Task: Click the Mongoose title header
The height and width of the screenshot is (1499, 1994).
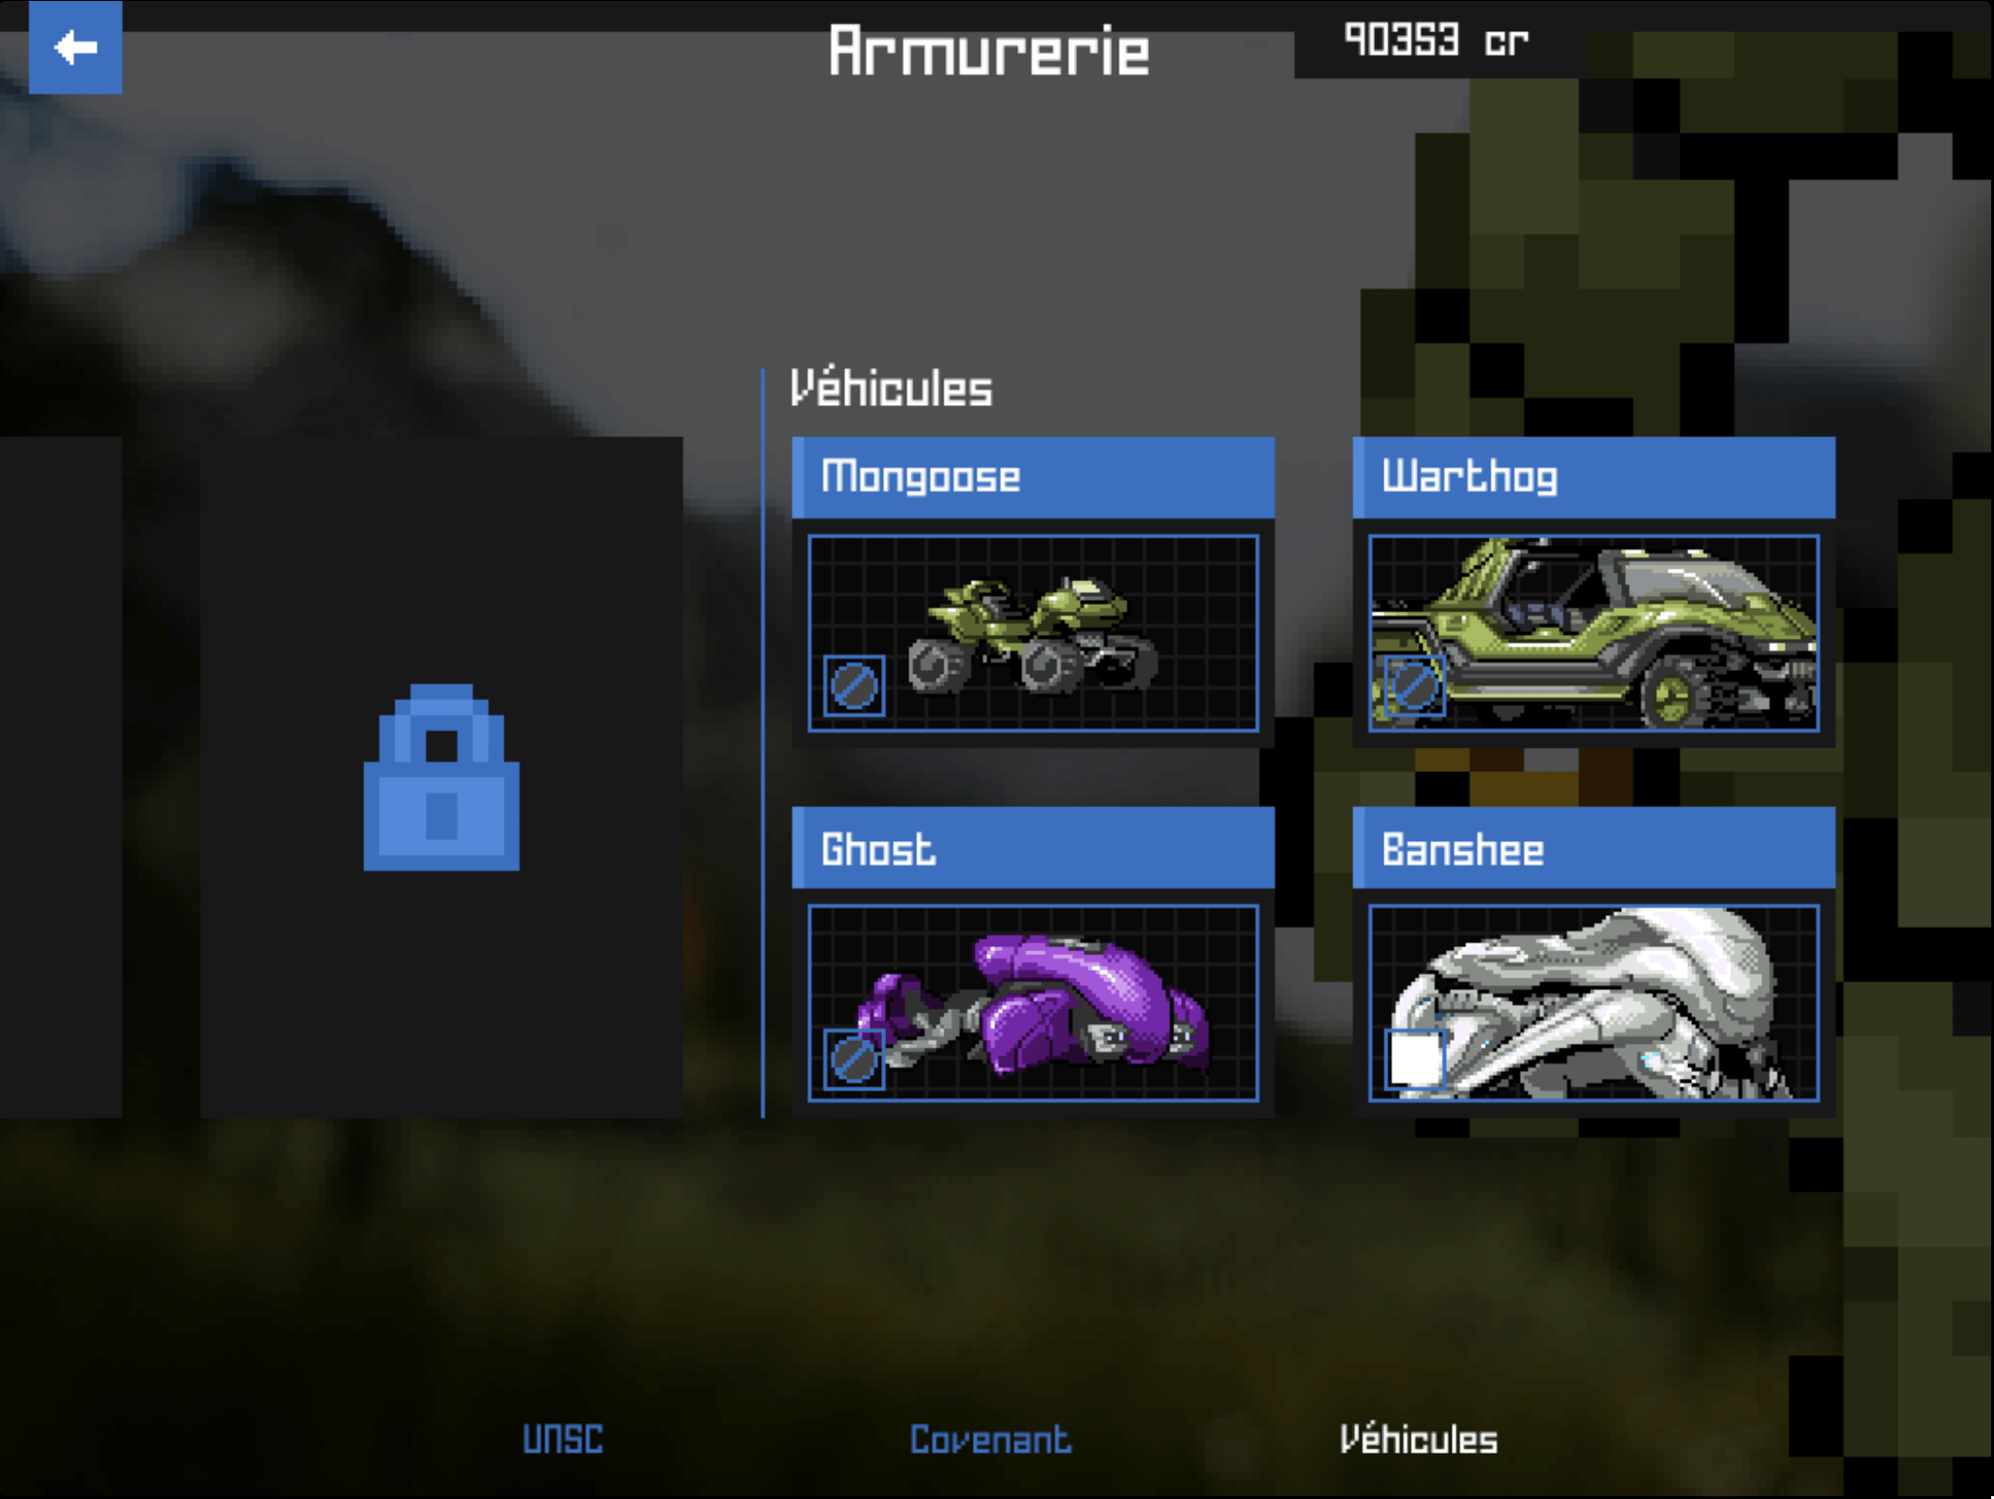Action: 1033,477
